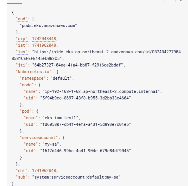The width and height of the screenshot is (188, 186).
Task: Click the "nbf" claim key
Action: [21, 171]
